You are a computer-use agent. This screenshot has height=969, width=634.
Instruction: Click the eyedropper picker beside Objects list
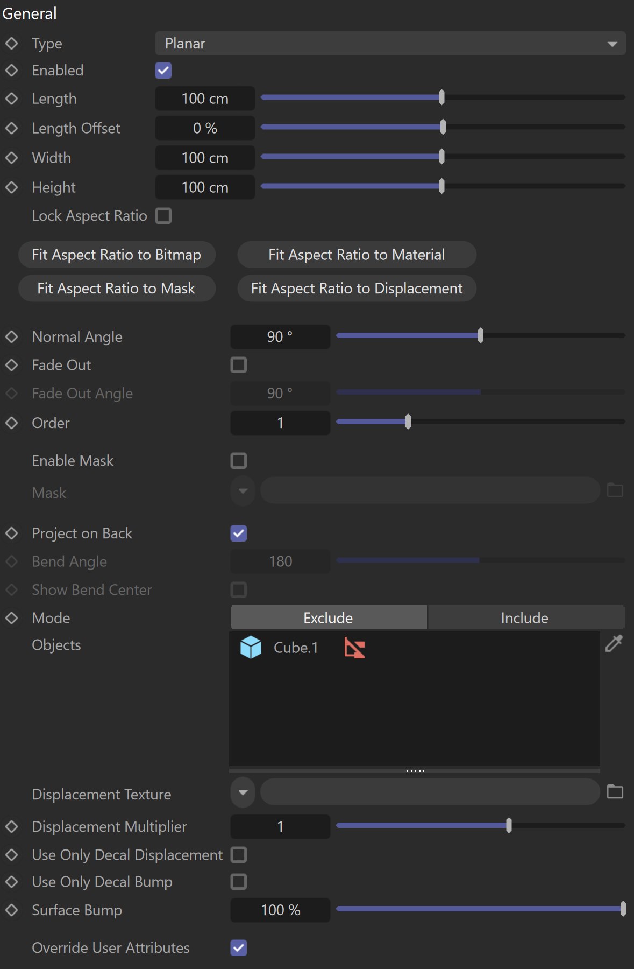pyautogui.click(x=614, y=643)
